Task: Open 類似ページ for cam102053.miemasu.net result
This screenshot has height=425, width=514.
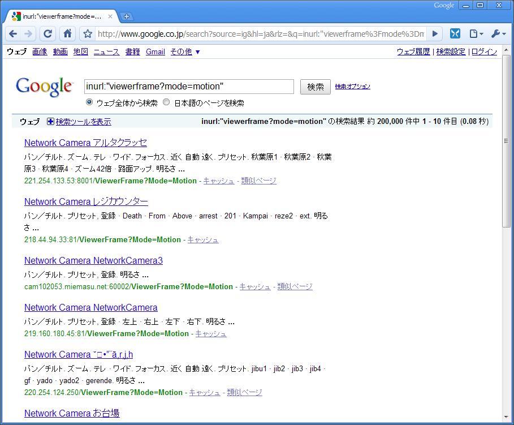Action: point(295,286)
